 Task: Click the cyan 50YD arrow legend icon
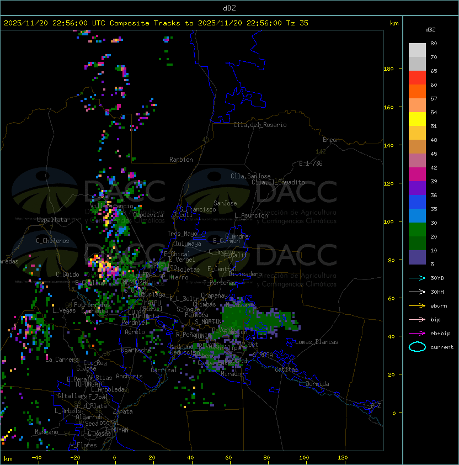[x=417, y=278]
